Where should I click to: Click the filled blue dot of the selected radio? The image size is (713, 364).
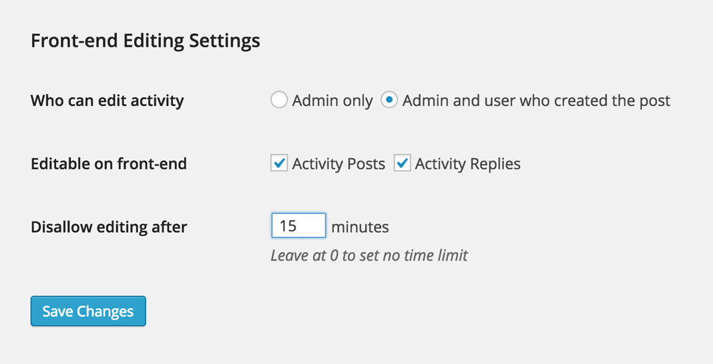pyautogui.click(x=389, y=101)
